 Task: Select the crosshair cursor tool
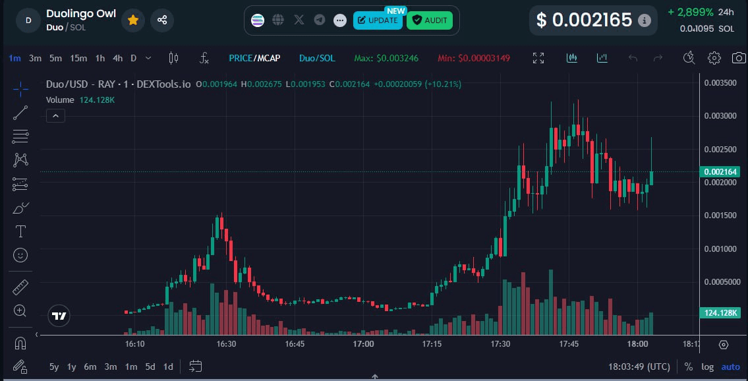click(x=20, y=89)
